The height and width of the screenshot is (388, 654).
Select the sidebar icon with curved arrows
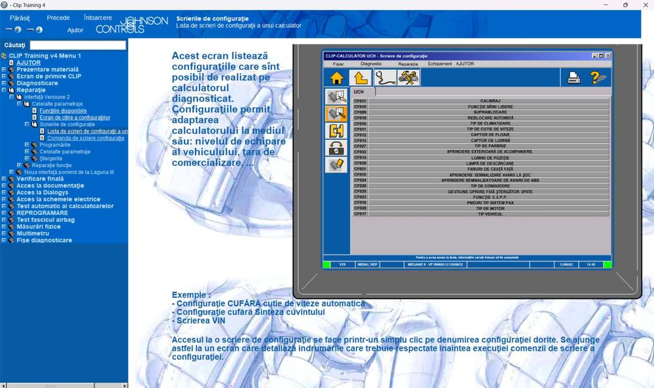point(336,148)
